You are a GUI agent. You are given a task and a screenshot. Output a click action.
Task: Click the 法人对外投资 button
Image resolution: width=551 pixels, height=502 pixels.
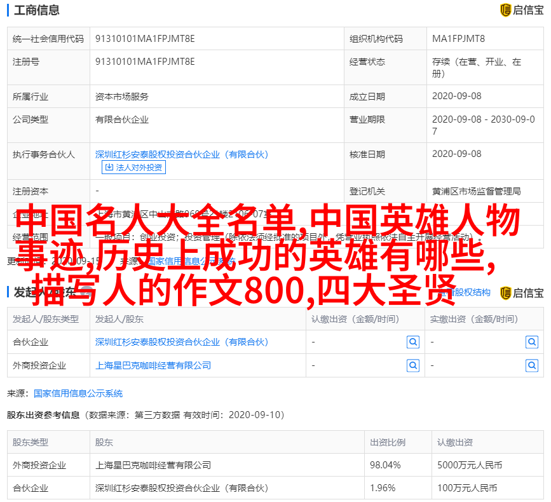point(133,167)
